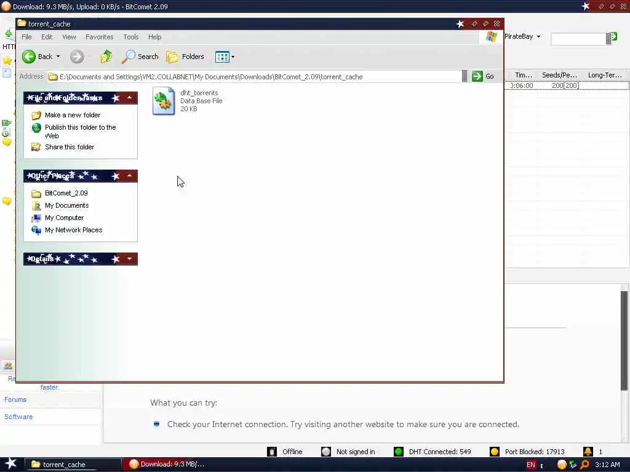Collapse the File and Folder Tasks panel
The image size is (630, 472).
pyautogui.click(x=129, y=98)
